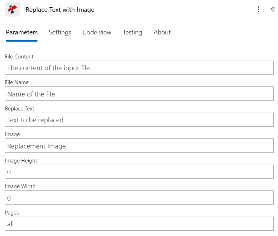
Task: Click the Pages label text
Action: (12, 213)
